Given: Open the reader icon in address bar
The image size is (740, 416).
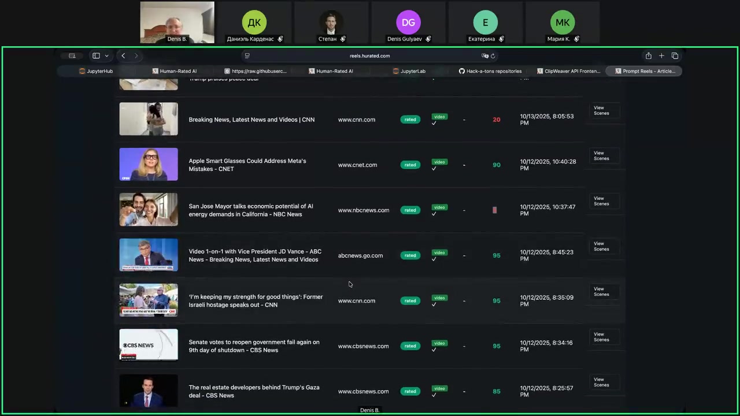Looking at the screenshot, I should (247, 56).
